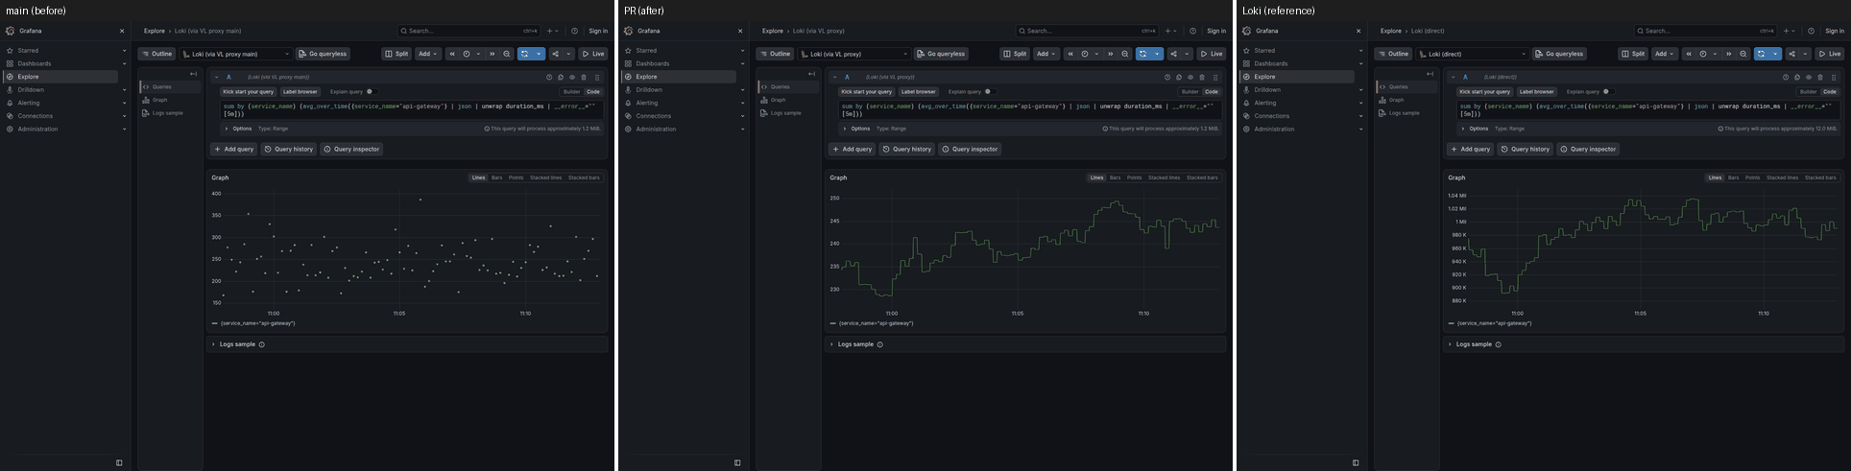Select Code mode in the PR (after) panel
Screen dimensions: 1851x471
pyautogui.click(x=1212, y=92)
